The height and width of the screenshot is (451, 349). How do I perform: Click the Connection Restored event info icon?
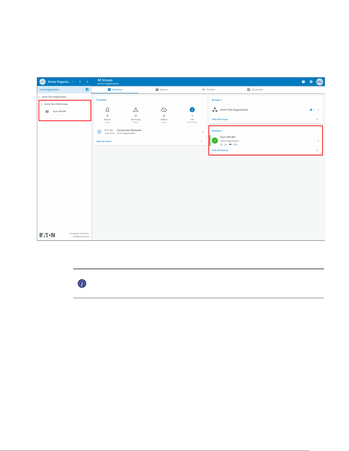99,132
